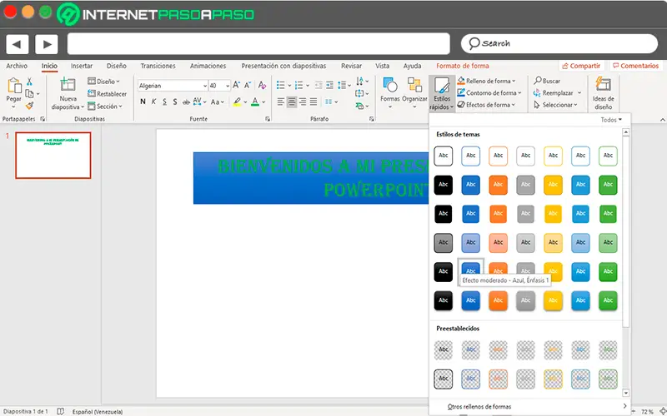Click the browser forward arrow button
Image resolution: width=667 pixels, height=416 pixels.
(x=47, y=44)
